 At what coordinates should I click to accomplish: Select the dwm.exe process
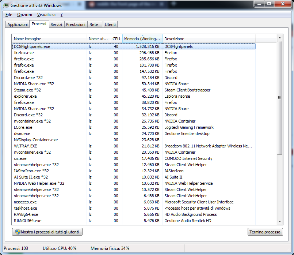point(134,134)
